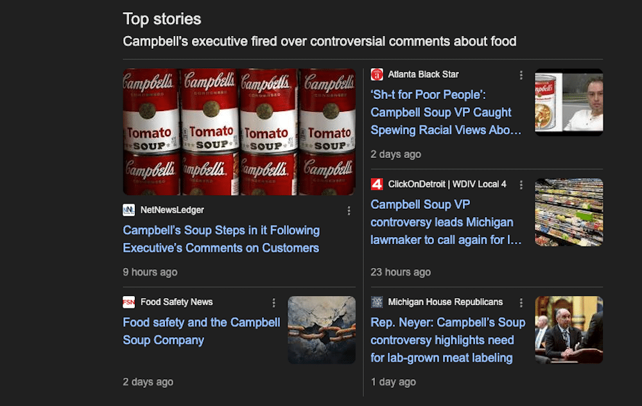The image size is (642, 406).
Task: Open three-dot menu for ClickOnDetroit story
Action: click(521, 185)
